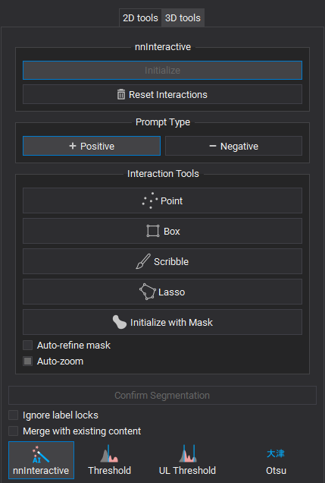
Task: Click Initialize with Mask button
Action: coord(162,322)
